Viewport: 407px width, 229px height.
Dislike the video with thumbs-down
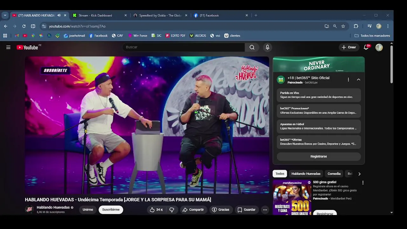point(172,210)
